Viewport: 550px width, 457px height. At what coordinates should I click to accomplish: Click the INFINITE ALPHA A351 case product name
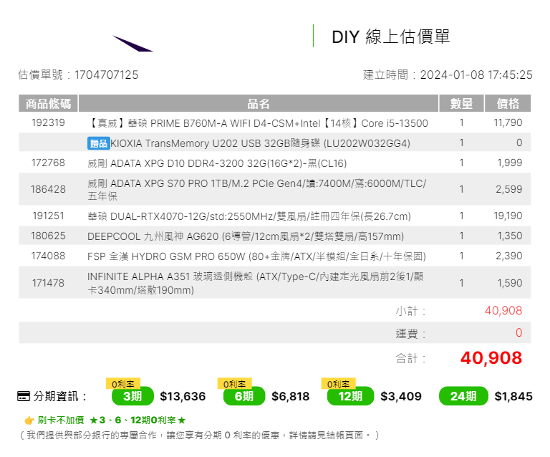pyautogui.click(x=256, y=283)
